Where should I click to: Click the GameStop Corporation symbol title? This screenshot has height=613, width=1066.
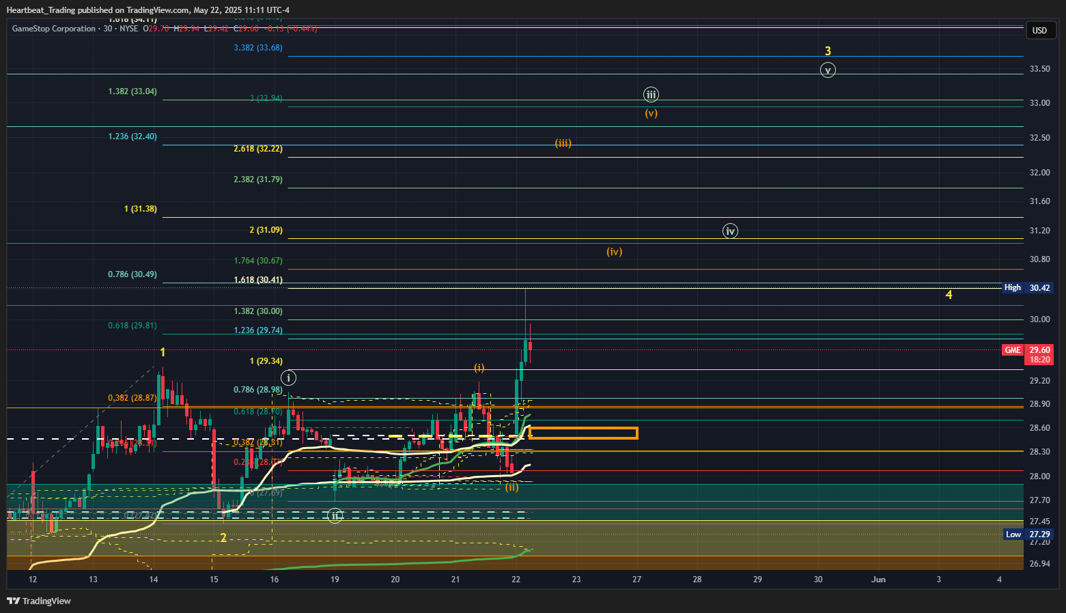54,29
